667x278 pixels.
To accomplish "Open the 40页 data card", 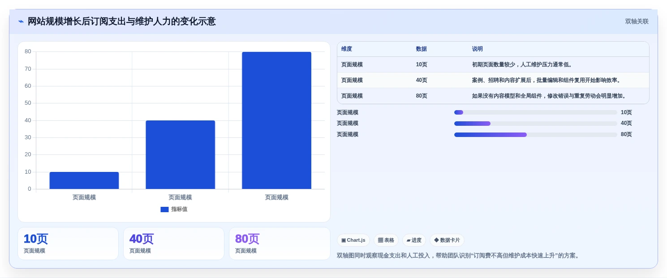I will (x=174, y=244).
